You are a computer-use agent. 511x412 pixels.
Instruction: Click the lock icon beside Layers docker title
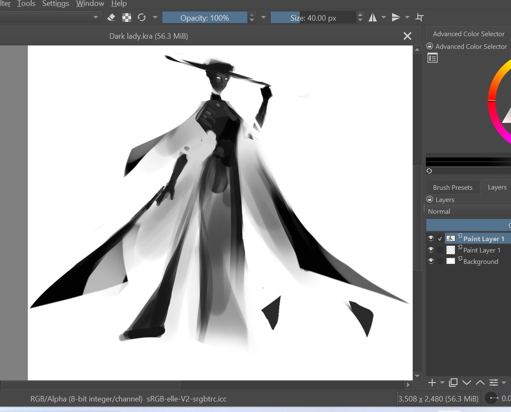point(430,199)
